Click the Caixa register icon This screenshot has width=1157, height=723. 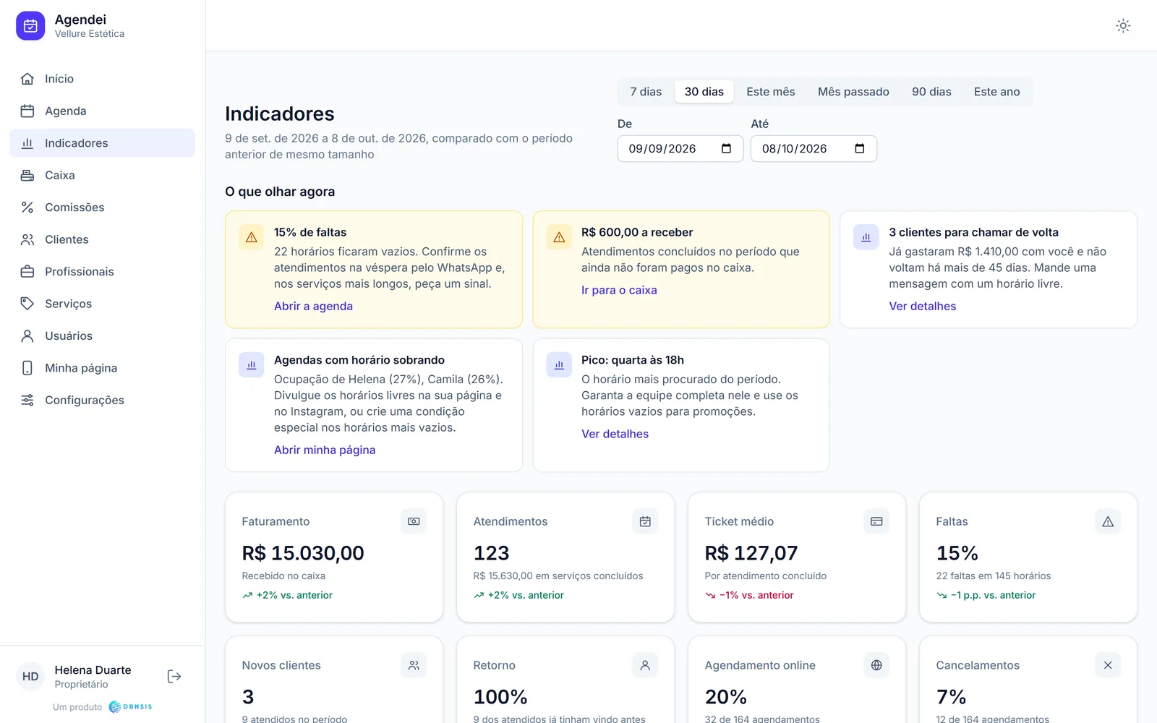point(27,175)
